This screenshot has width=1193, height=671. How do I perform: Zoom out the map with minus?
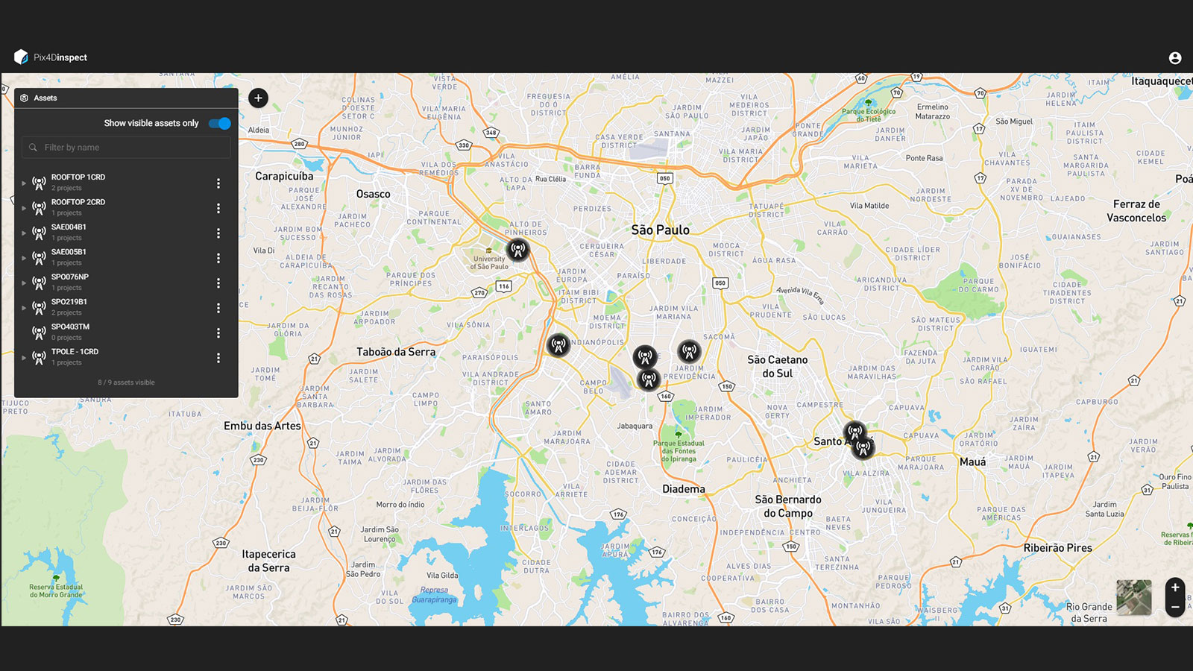coord(1175,607)
